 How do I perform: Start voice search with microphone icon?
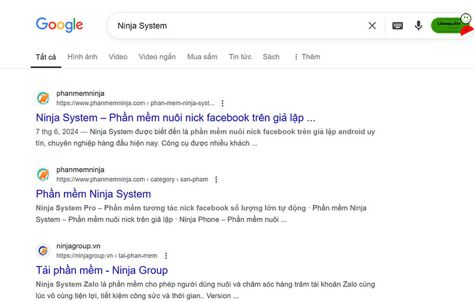pos(418,25)
